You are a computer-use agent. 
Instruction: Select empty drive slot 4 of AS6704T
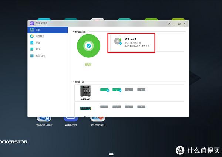pos(141,89)
